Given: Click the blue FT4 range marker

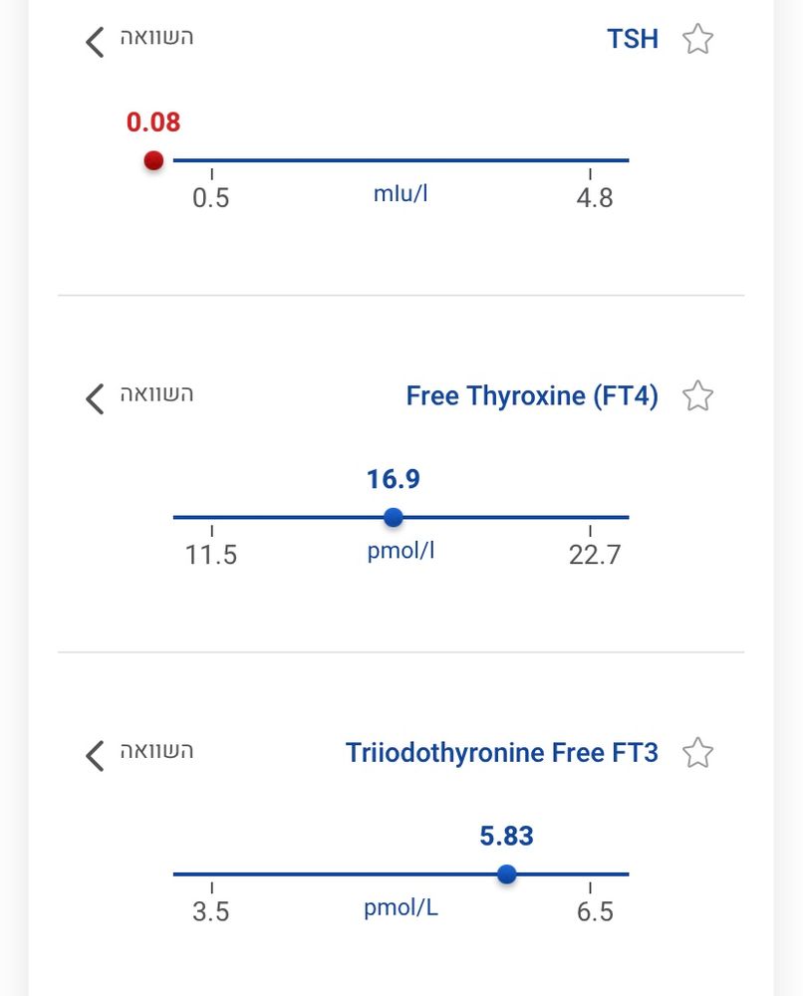Looking at the screenshot, I should click(x=394, y=517).
